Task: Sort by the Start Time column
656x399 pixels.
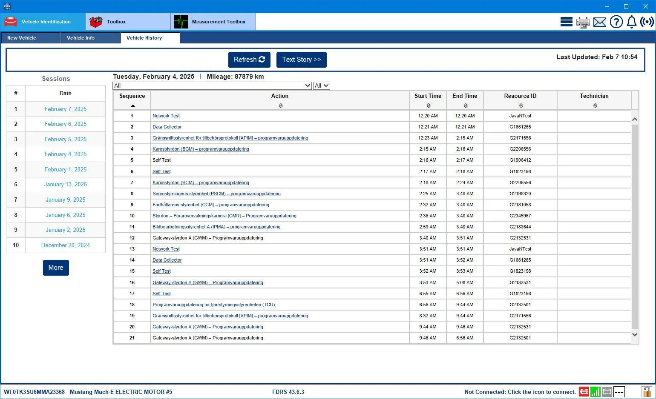Action: tap(428, 100)
